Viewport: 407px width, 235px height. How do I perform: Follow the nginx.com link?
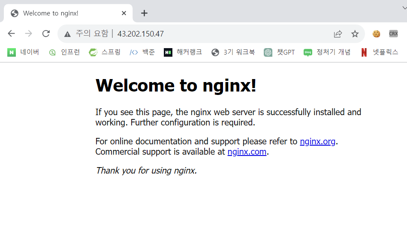point(247,152)
